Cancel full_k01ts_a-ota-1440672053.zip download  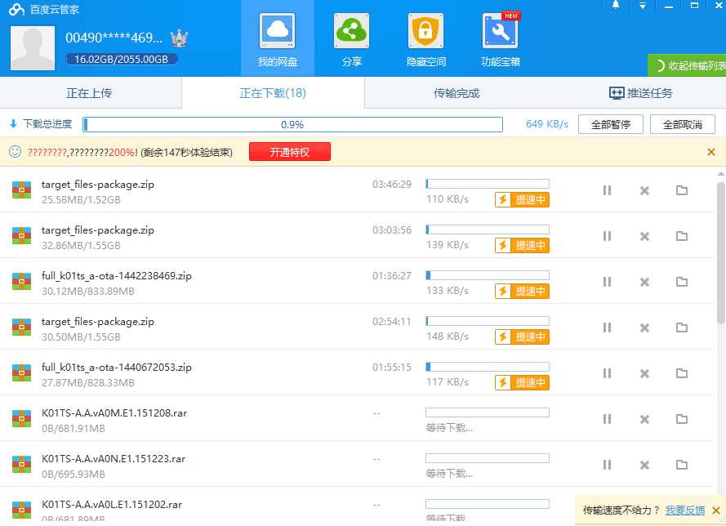tap(644, 373)
